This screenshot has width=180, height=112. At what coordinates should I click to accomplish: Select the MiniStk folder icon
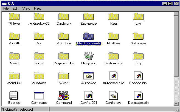point(14,36)
